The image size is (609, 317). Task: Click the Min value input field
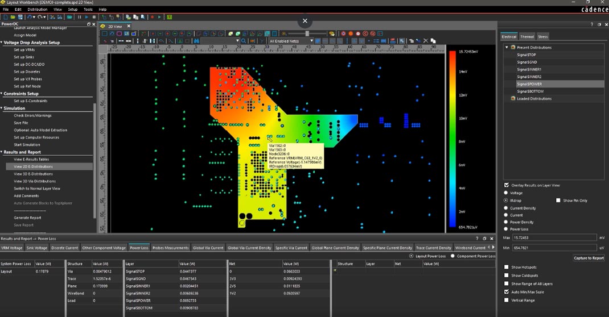pos(554,248)
